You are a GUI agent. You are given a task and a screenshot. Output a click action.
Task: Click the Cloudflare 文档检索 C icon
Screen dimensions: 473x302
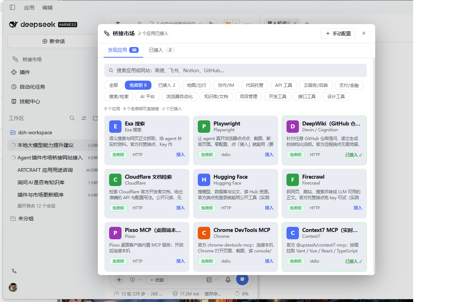point(115,180)
